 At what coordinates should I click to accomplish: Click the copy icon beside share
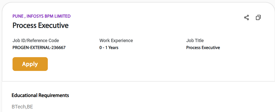pos(258,18)
